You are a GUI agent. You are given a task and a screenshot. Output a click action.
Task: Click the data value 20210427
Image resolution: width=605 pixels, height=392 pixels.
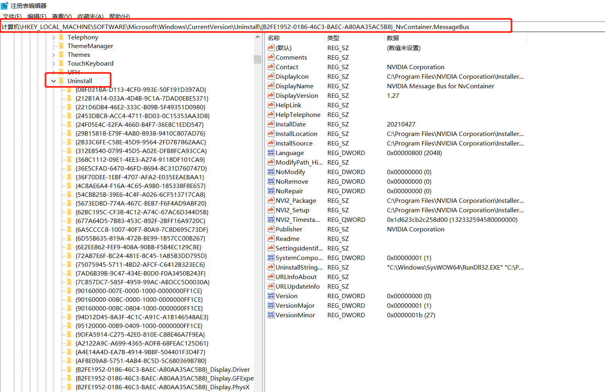point(401,124)
